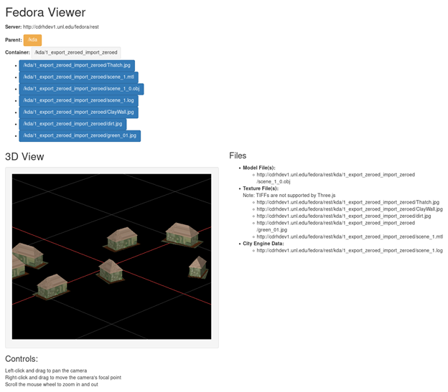Open the dirt.jpg file button

(x=73, y=124)
